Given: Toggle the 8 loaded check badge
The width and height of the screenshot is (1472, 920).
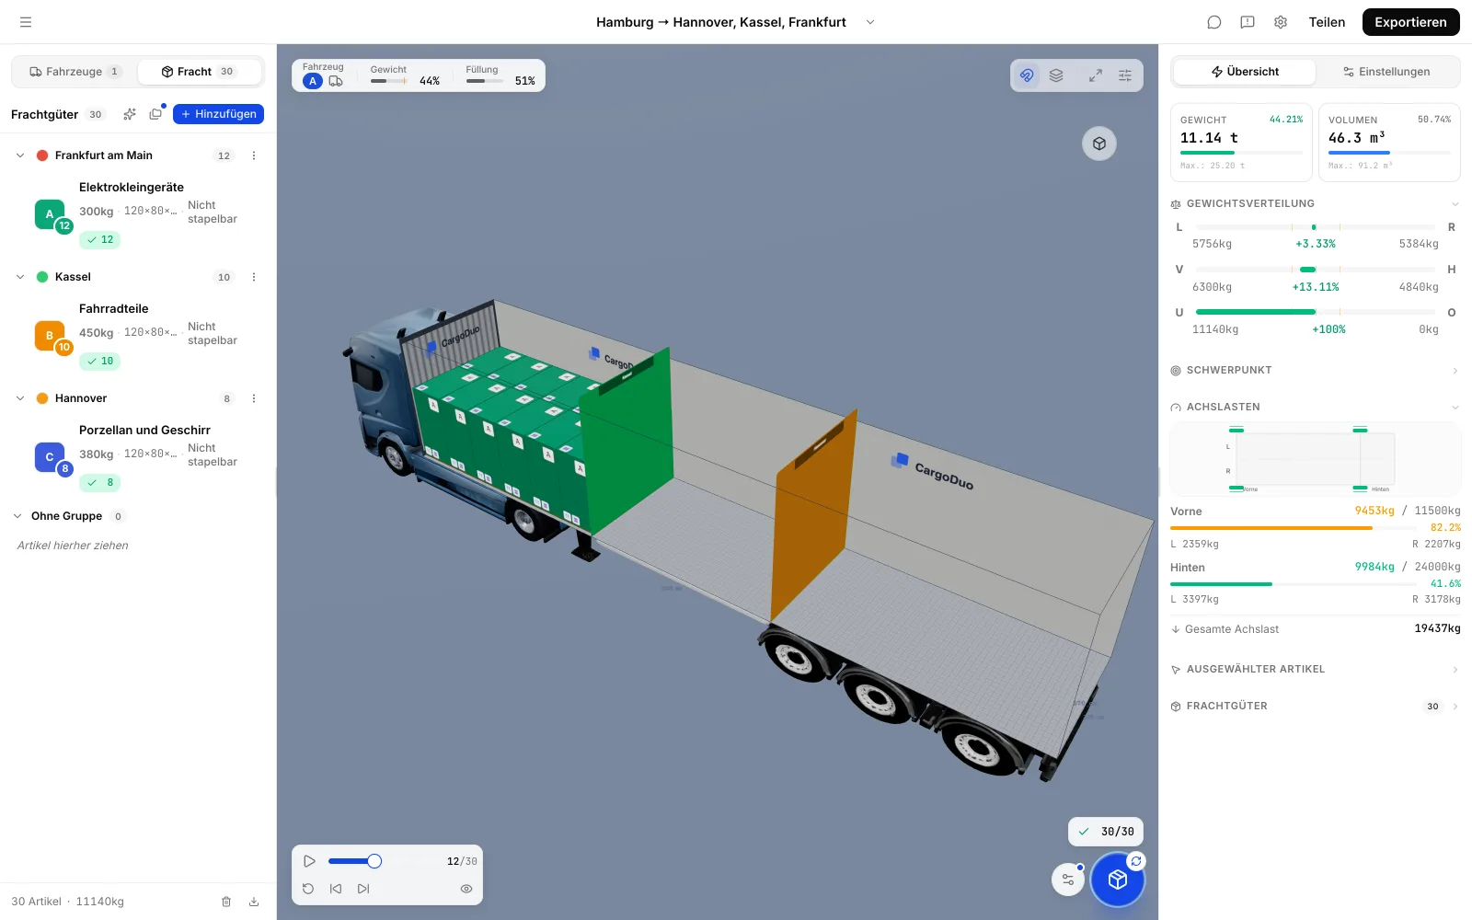Looking at the screenshot, I should pyautogui.click(x=99, y=483).
